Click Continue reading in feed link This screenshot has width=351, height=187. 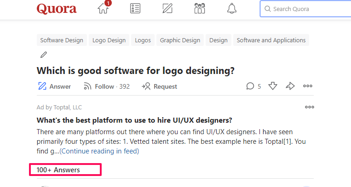coord(99,151)
